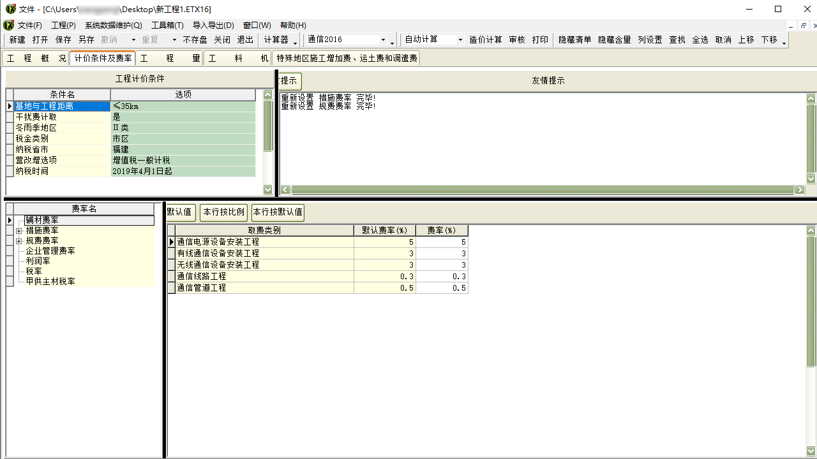
Task: Run 造价计算 from the toolbar
Action: tap(485, 40)
